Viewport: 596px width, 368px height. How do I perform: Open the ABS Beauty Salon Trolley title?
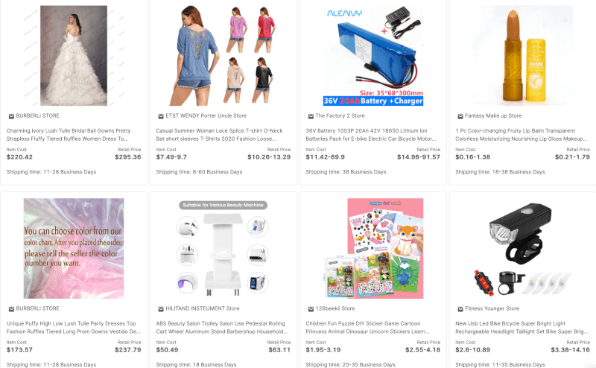coord(221,327)
